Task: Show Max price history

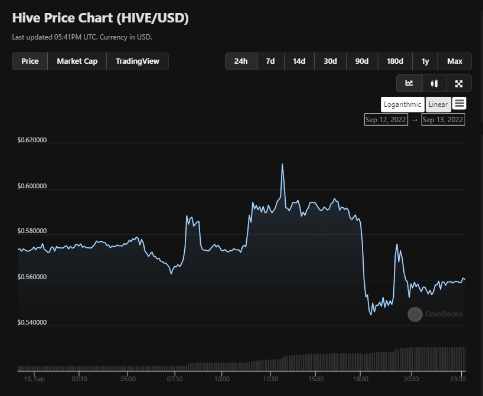Action: tap(455, 61)
